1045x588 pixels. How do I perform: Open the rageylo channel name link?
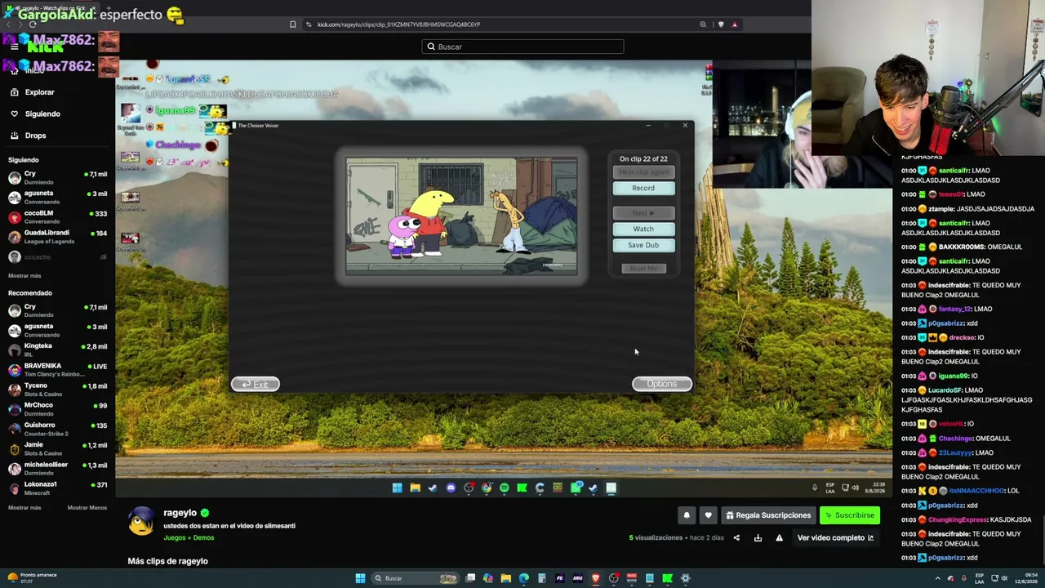click(180, 513)
